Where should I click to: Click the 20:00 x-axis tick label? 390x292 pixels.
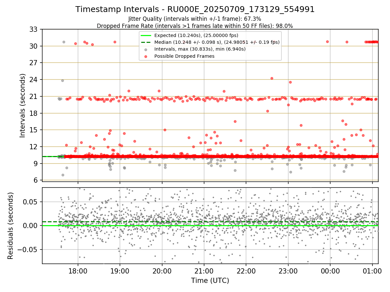coord(162,271)
